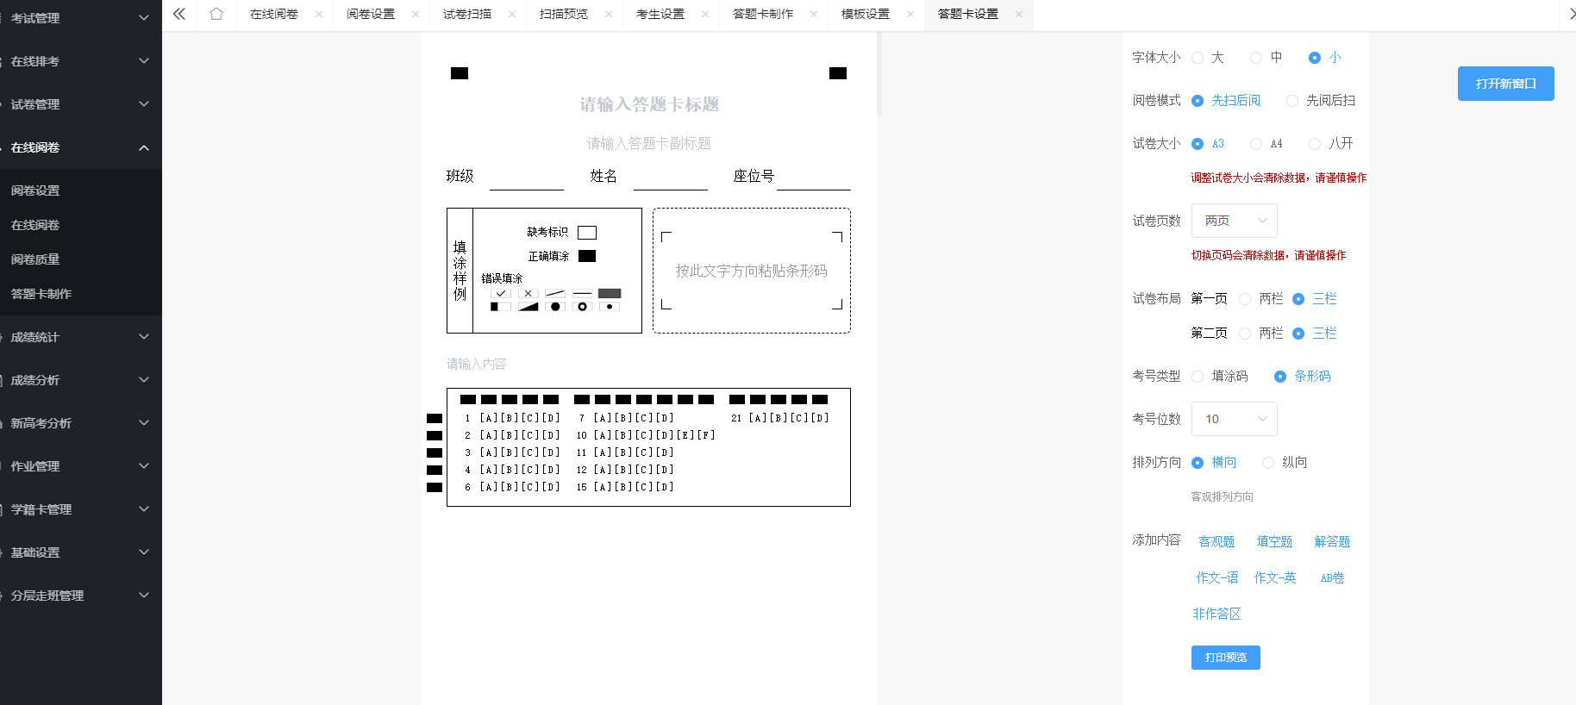Close the 在线阅卷 tab

coord(319,14)
